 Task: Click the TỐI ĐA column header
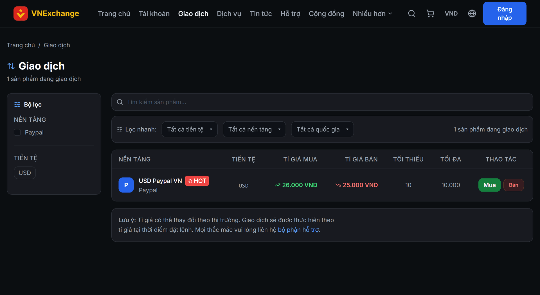[451, 159]
